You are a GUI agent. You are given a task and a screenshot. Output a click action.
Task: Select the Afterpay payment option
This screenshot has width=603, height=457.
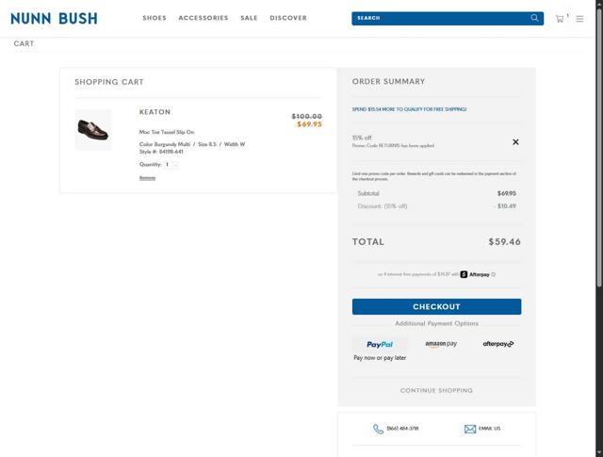click(x=498, y=345)
